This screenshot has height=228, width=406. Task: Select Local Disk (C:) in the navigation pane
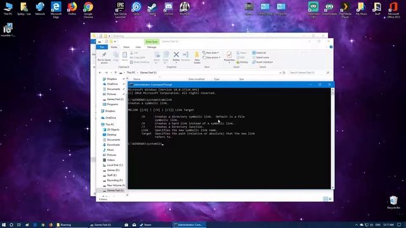point(113,165)
